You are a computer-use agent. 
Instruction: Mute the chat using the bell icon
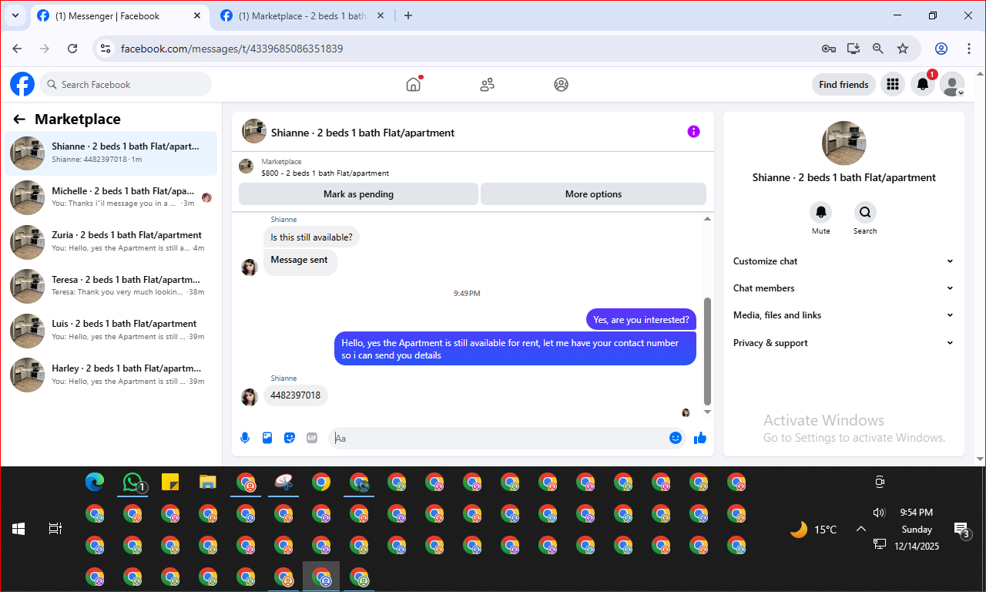pos(821,212)
